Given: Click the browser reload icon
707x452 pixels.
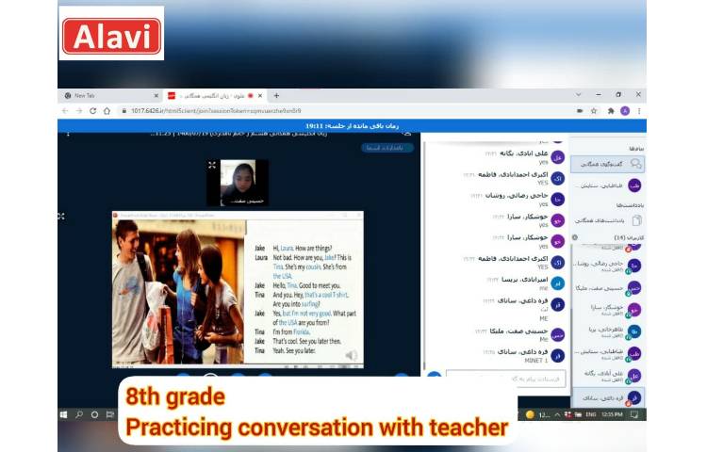Looking at the screenshot, I should coord(92,110).
